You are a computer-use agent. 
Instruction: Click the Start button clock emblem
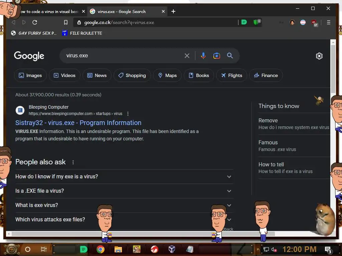pyautogui.click(x=12, y=249)
